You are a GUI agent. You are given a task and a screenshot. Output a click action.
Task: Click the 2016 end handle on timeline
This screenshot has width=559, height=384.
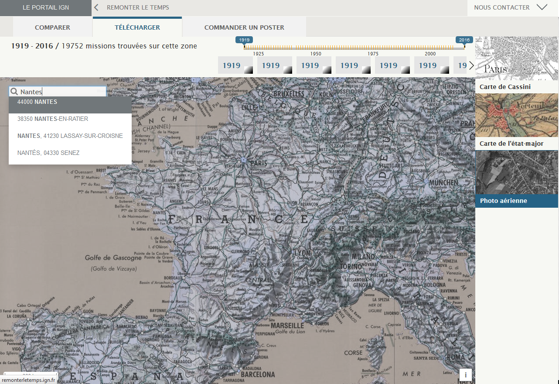464,41
